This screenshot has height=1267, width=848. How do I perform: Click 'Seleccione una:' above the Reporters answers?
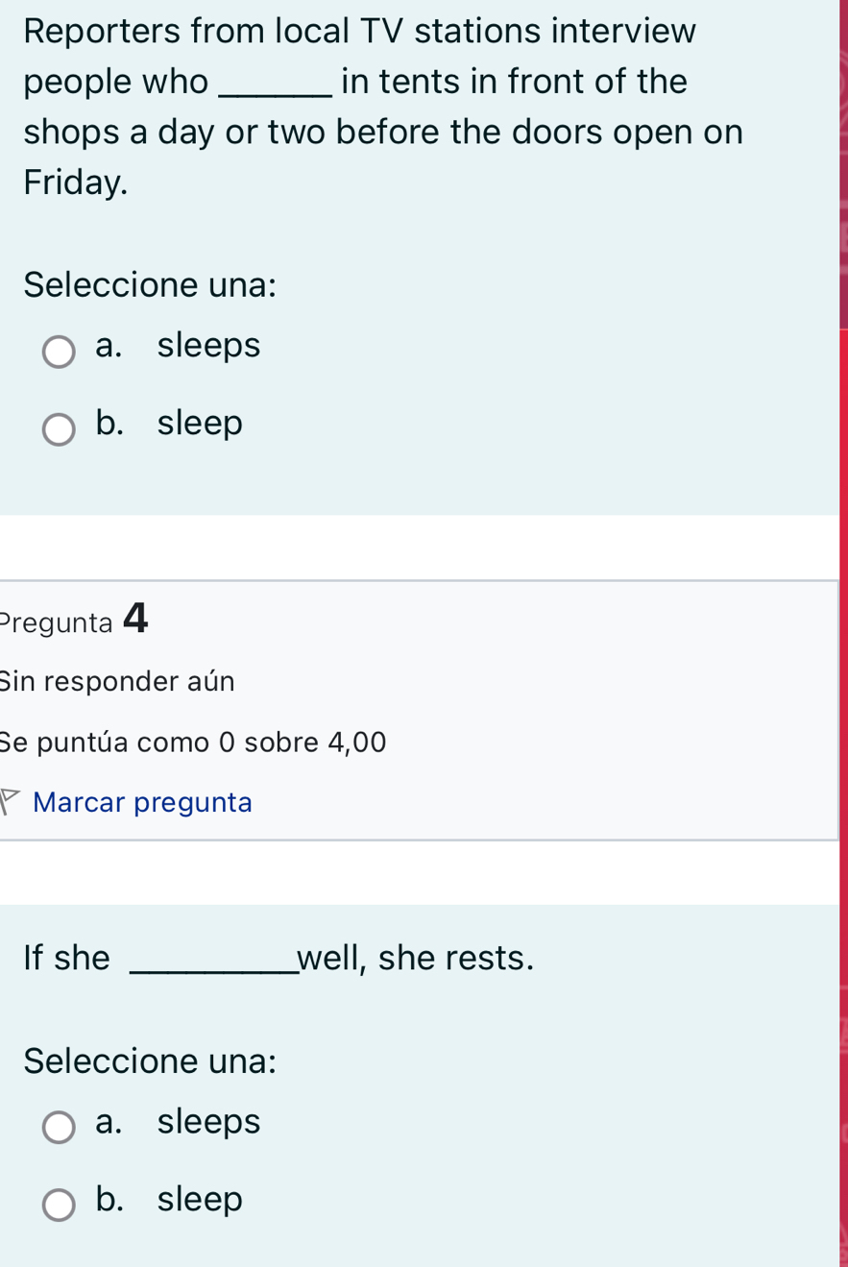tap(151, 284)
